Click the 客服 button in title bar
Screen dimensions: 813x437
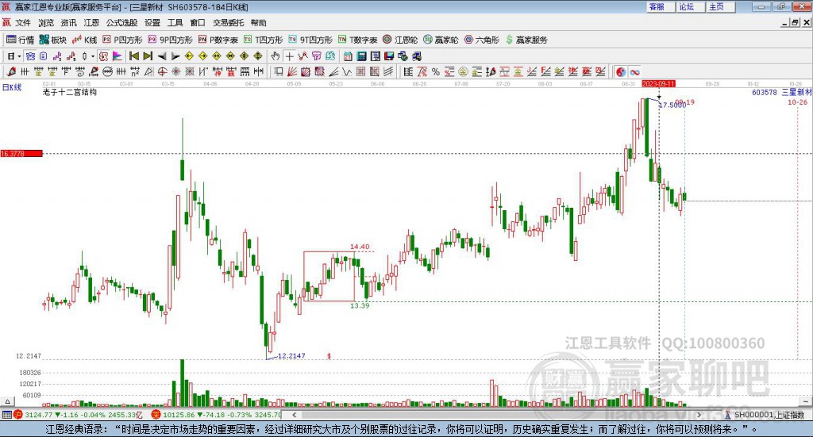pyautogui.click(x=661, y=6)
